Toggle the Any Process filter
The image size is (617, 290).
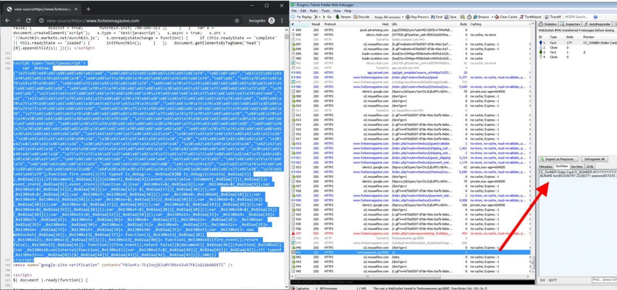coord(417,17)
